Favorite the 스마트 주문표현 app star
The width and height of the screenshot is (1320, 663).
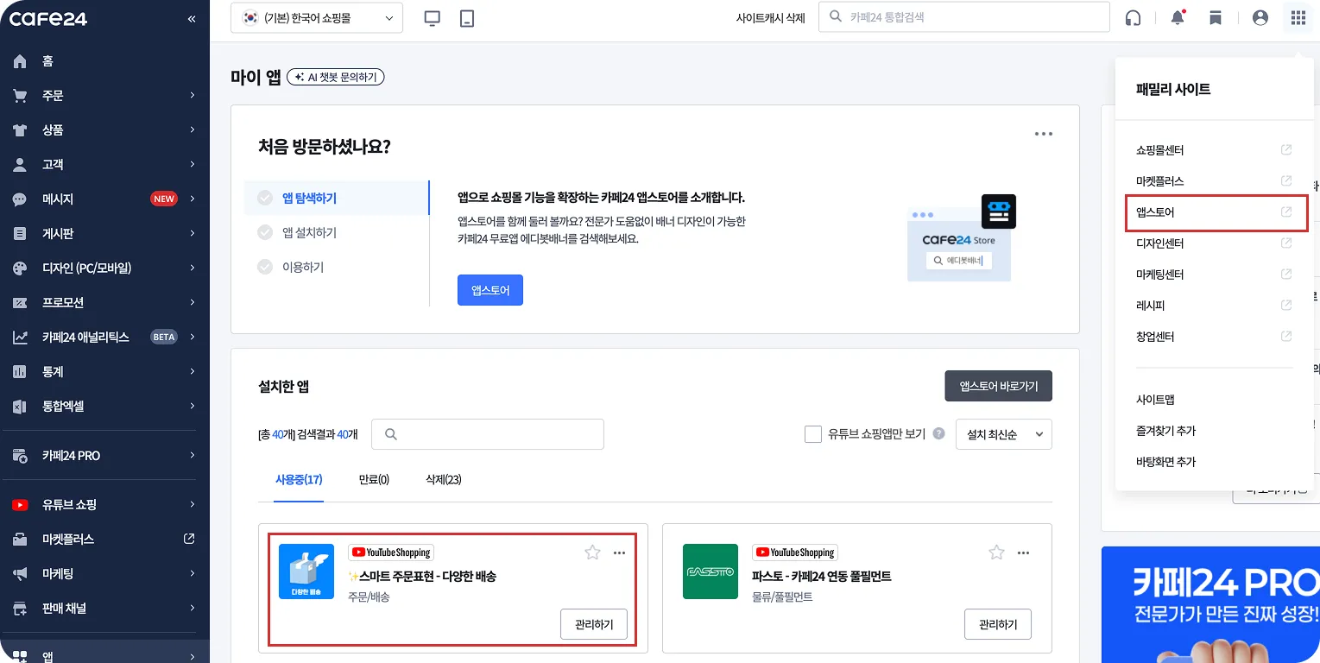592,552
